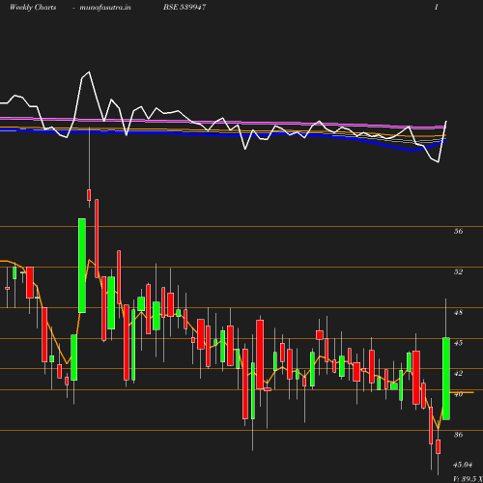
Task: Click the 'BSE 539947' ticker text
Action: [x=185, y=7]
